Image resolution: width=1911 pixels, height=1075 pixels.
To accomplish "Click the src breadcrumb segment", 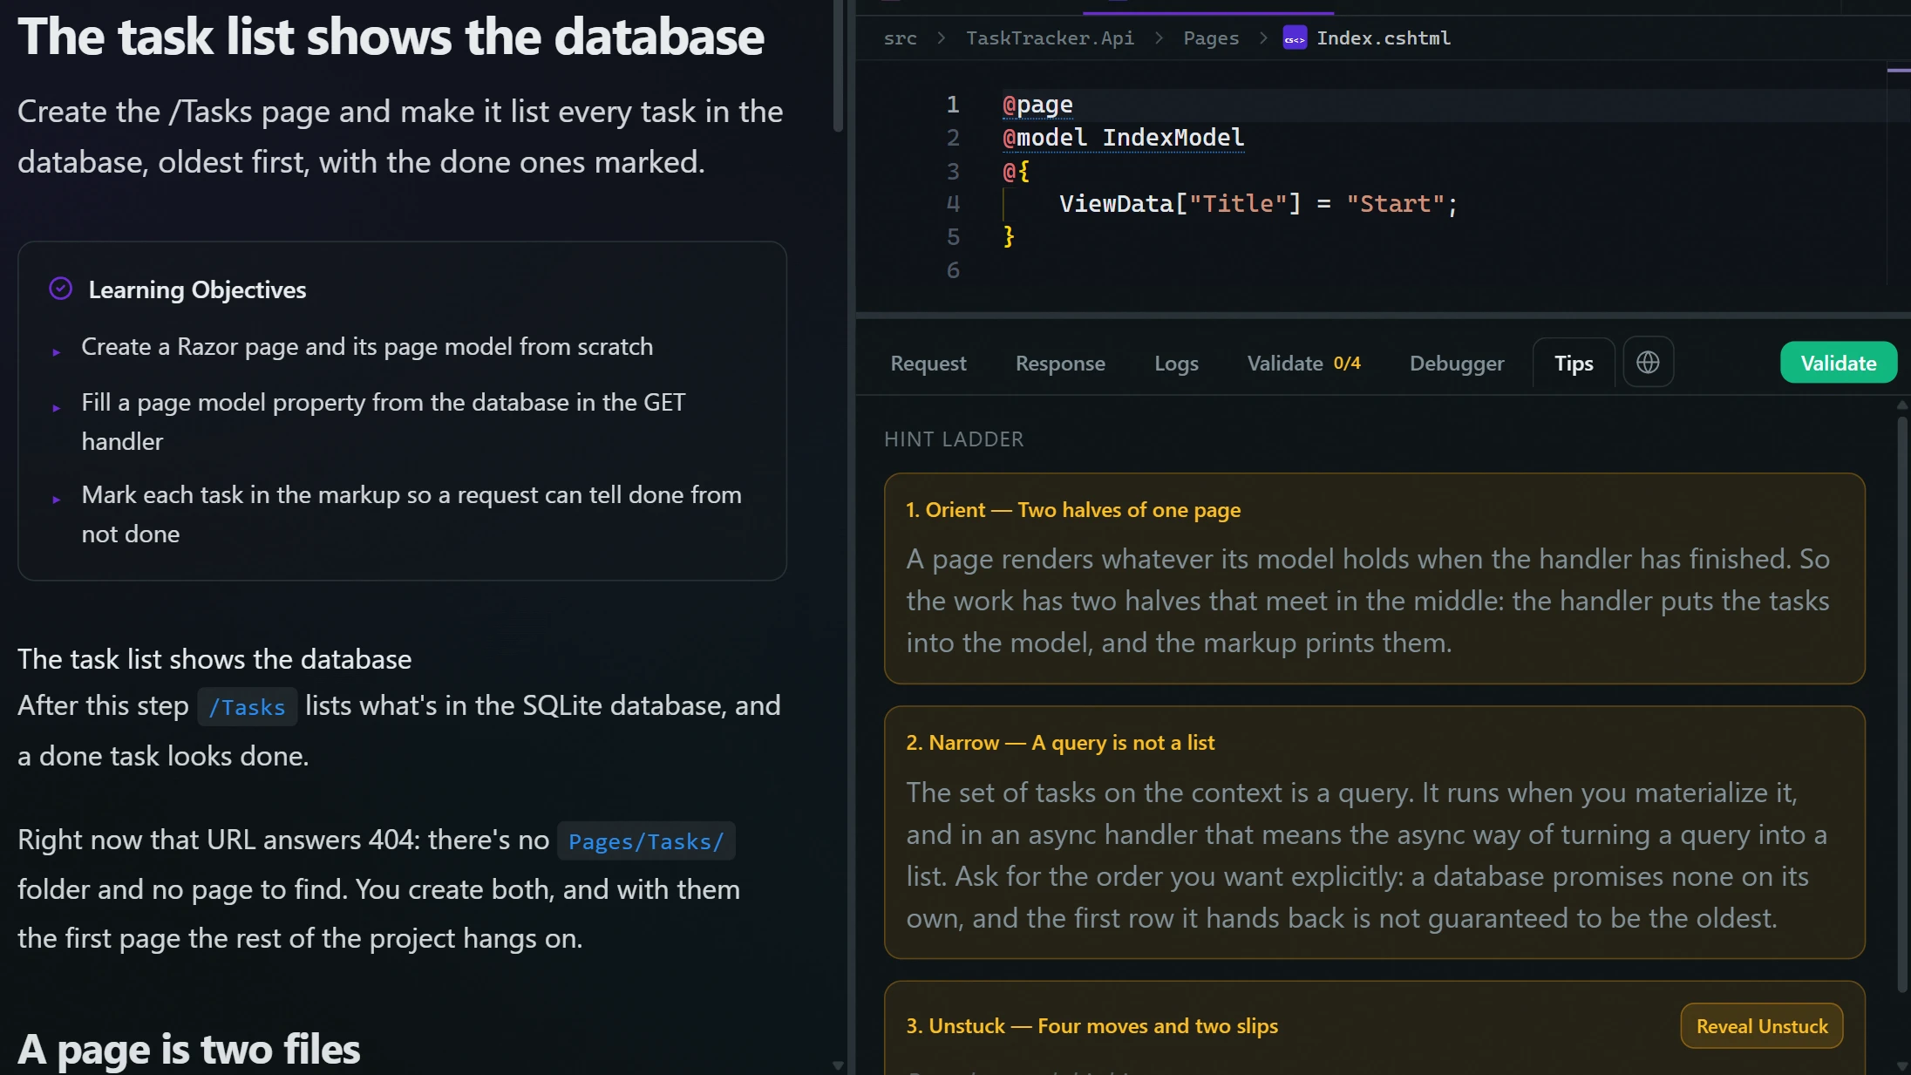I will (x=900, y=38).
